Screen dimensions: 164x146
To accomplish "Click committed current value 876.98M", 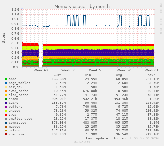I will pyautogui.click(x=59, y=123).
